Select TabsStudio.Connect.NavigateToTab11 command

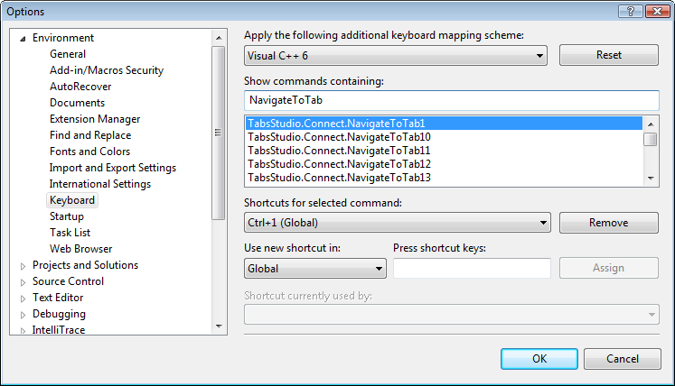point(339,151)
